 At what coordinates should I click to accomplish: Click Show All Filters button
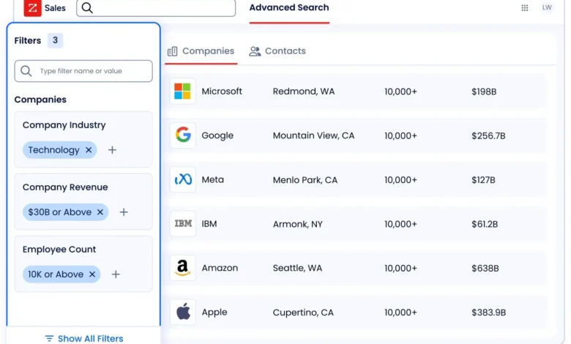coord(83,338)
